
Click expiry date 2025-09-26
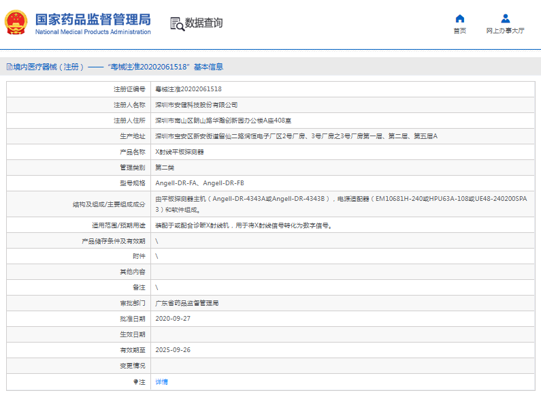(172, 350)
